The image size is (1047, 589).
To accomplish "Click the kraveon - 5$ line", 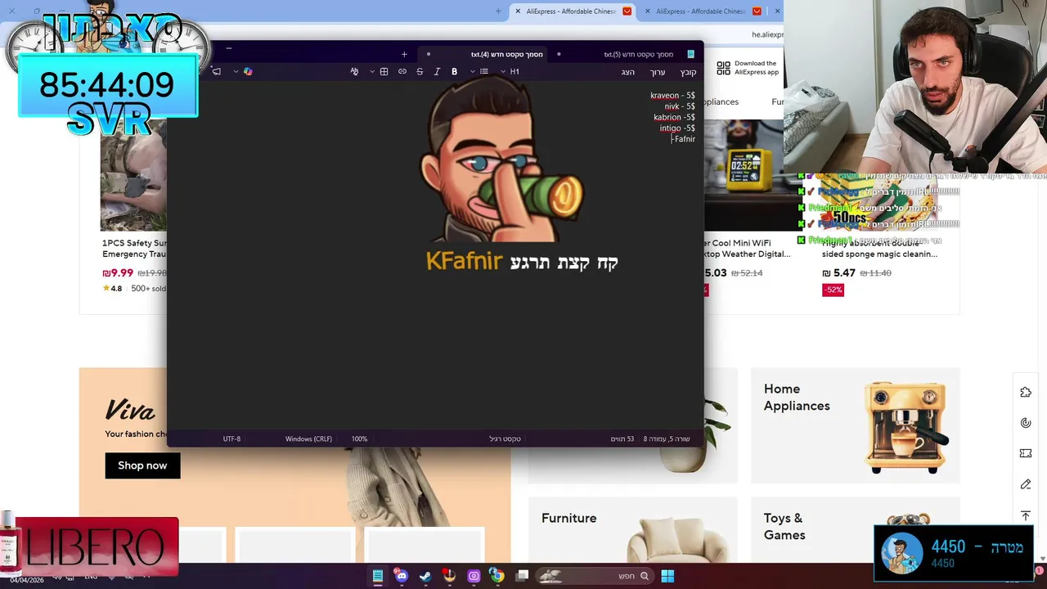I will [672, 96].
